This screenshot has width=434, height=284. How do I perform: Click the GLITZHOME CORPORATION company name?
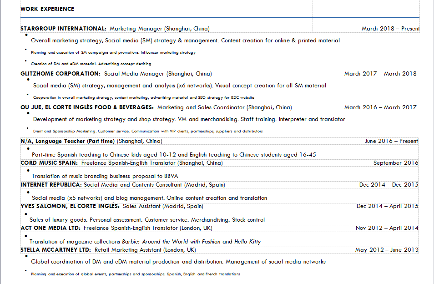pyautogui.click(x=60, y=74)
